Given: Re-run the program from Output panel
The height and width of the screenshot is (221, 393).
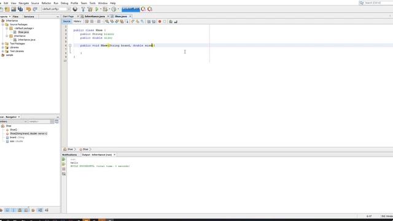Looking at the screenshot, I should coord(64,160).
